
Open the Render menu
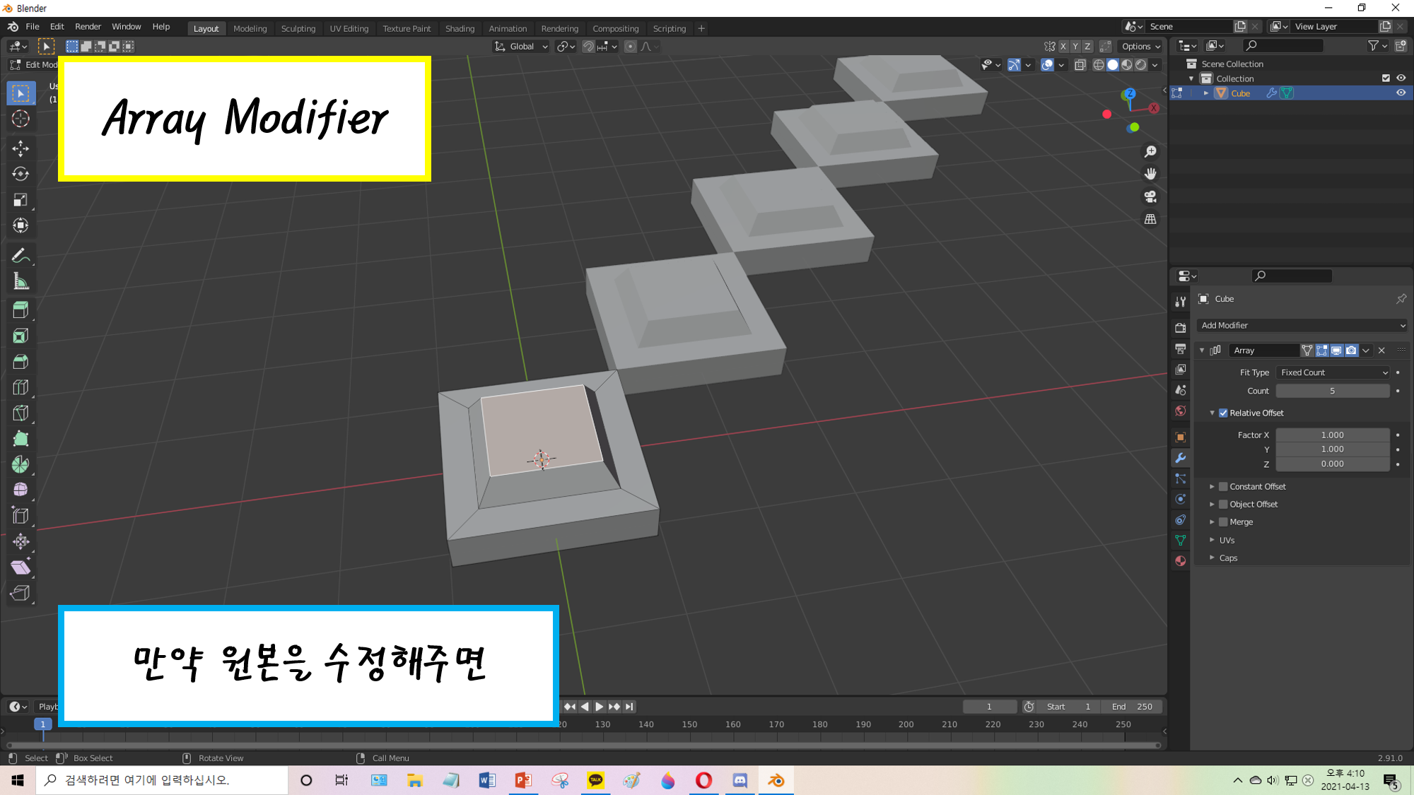coord(88,27)
